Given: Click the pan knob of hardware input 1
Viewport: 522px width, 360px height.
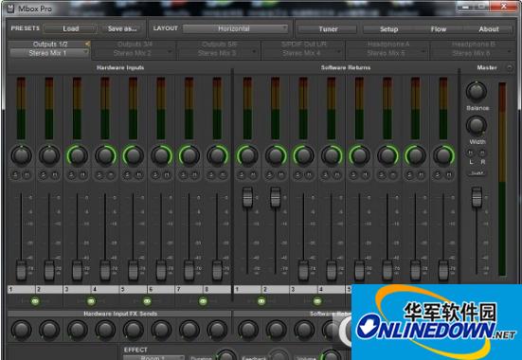Looking at the screenshot, I should (x=21, y=155).
